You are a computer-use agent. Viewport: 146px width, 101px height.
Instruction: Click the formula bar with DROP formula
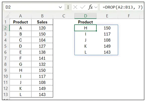coord(122,7)
